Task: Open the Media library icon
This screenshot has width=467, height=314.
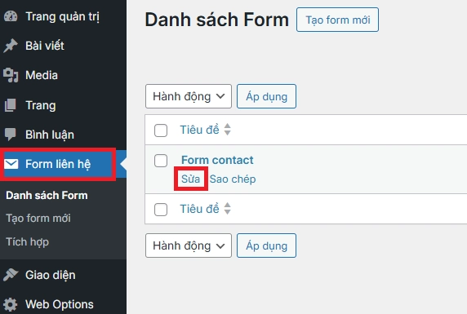Action: [x=11, y=75]
